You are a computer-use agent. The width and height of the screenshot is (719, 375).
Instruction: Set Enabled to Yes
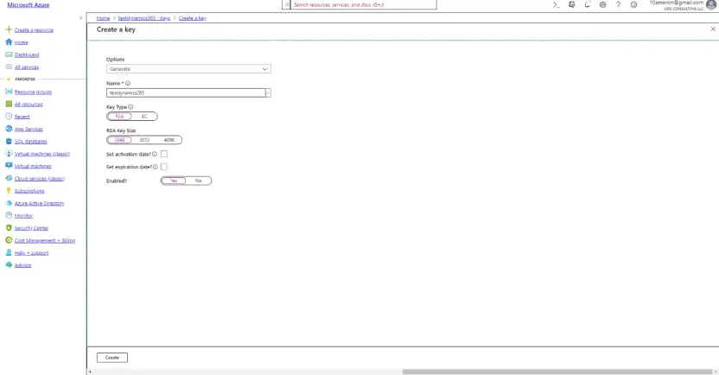click(x=174, y=181)
